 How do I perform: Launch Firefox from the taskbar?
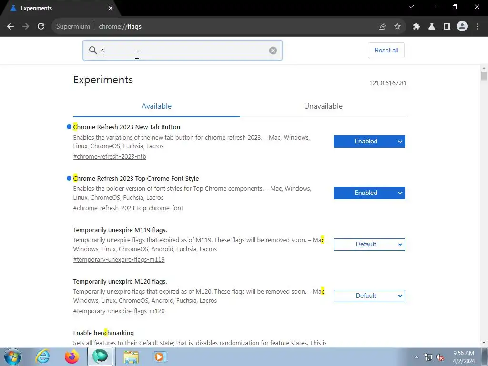pyautogui.click(x=71, y=356)
